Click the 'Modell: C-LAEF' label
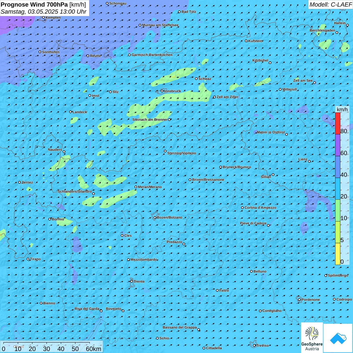Screen dimensions: 353x353 (331, 5)
